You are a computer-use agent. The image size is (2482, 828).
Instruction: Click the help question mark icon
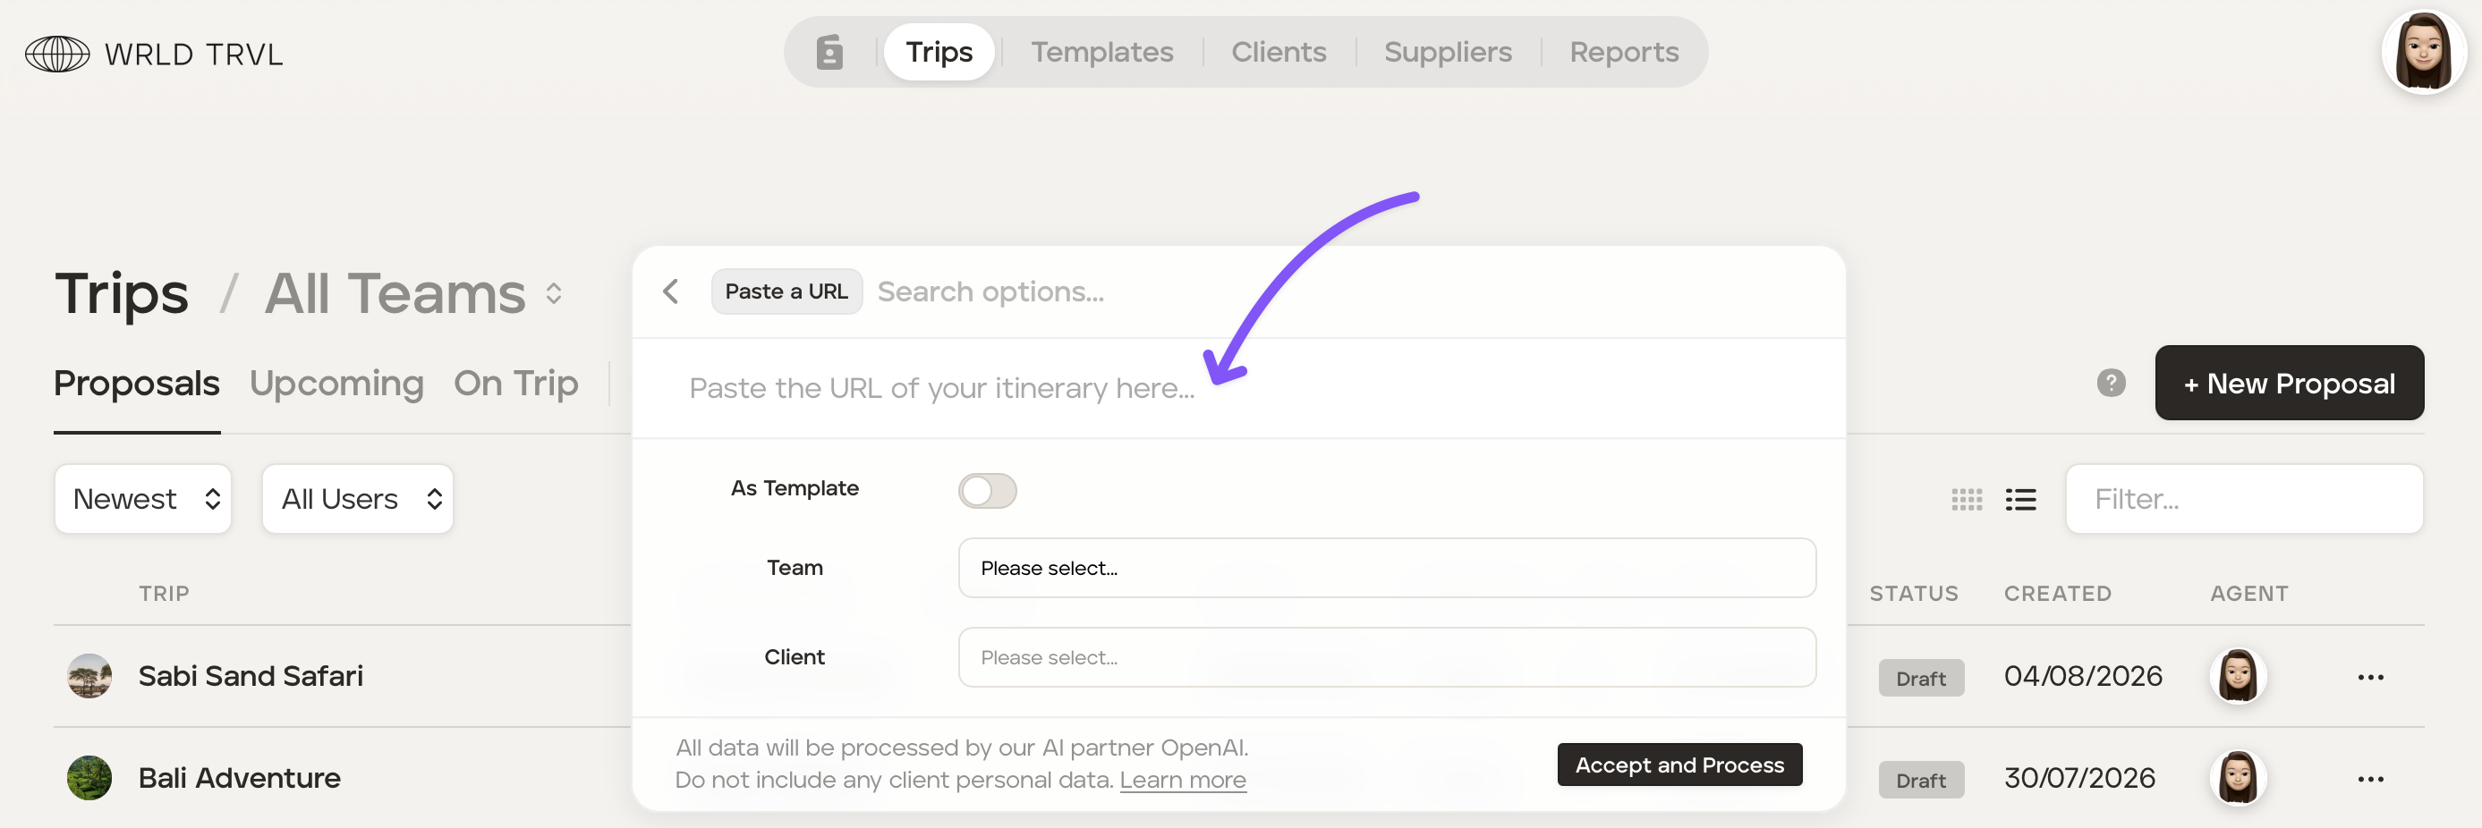(2111, 384)
